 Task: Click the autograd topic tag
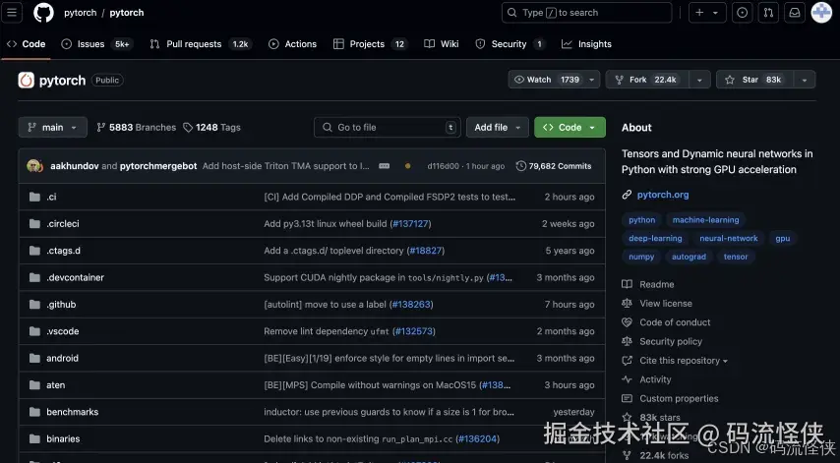point(689,257)
